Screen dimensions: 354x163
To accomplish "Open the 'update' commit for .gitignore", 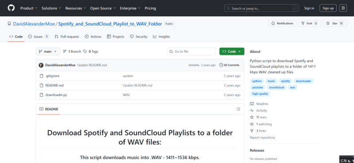I will (128, 76).
